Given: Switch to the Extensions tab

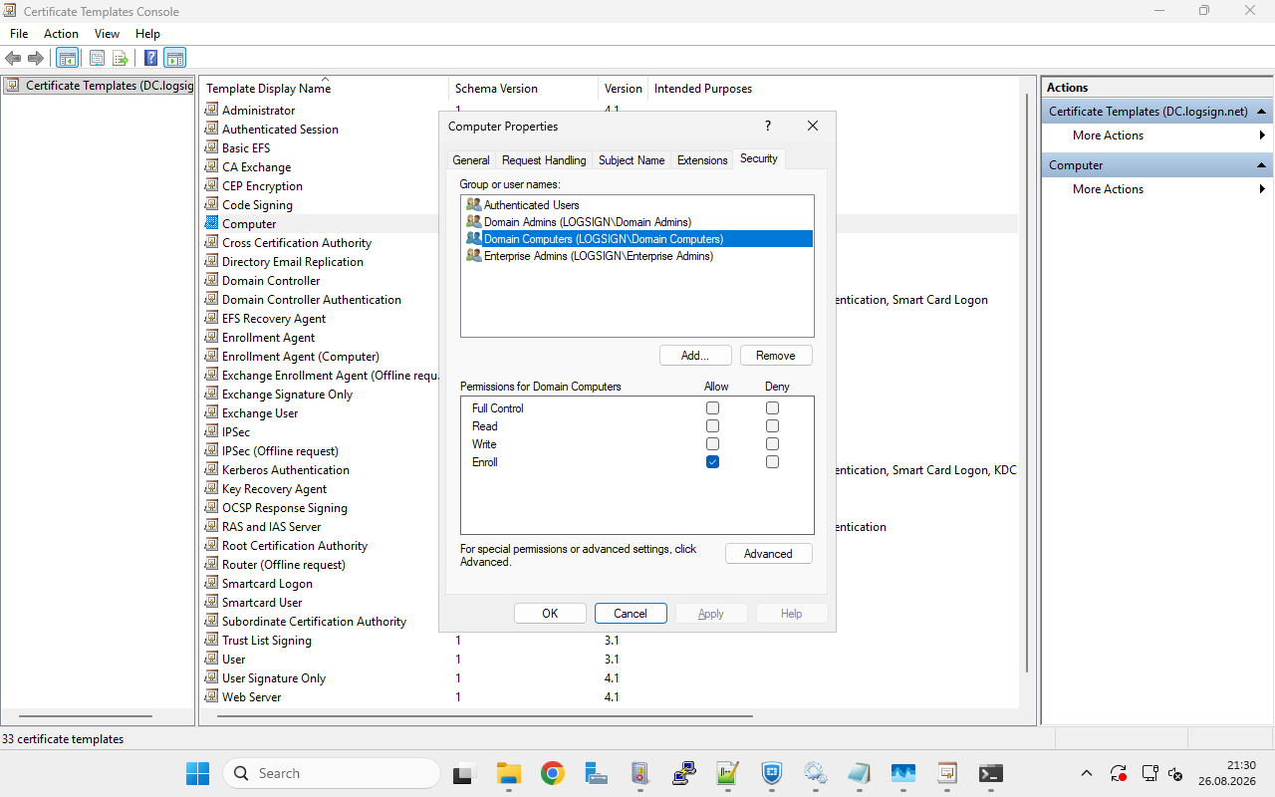Looking at the screenshot, I should 702,160.
